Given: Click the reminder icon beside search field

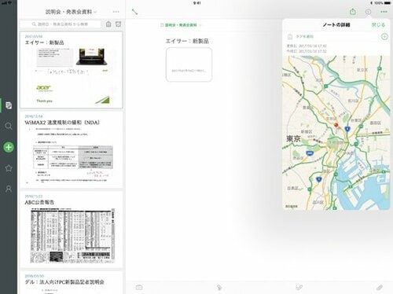Looking at the screenshot, I should click(108, 24).
